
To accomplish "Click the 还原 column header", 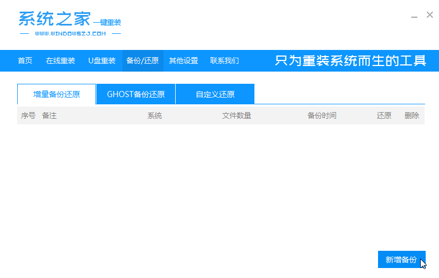I will point(384,115).
